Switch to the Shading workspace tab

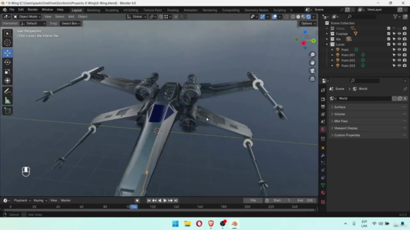coord(172,10)
